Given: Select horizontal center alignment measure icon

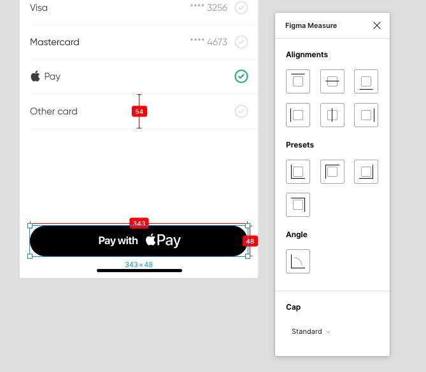Looking at the screenshot, I should point(332,81).
